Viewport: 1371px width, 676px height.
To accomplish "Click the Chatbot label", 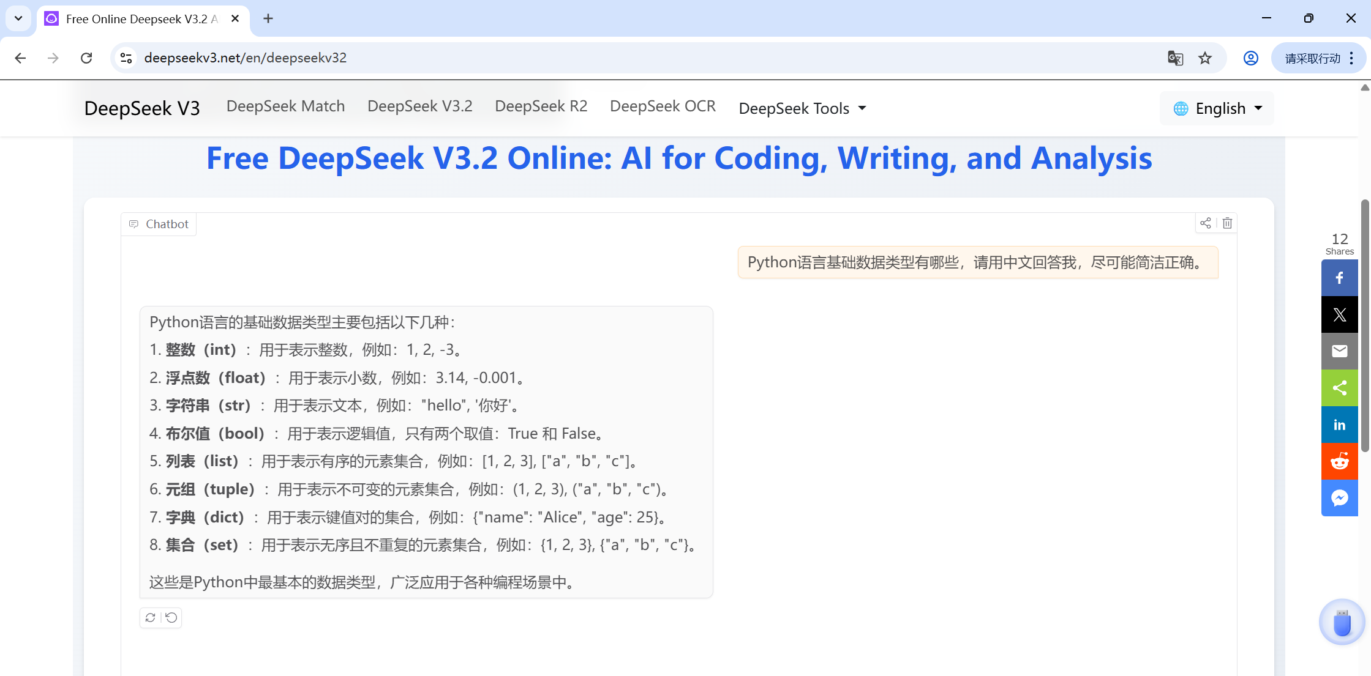I will coord(159,224).
